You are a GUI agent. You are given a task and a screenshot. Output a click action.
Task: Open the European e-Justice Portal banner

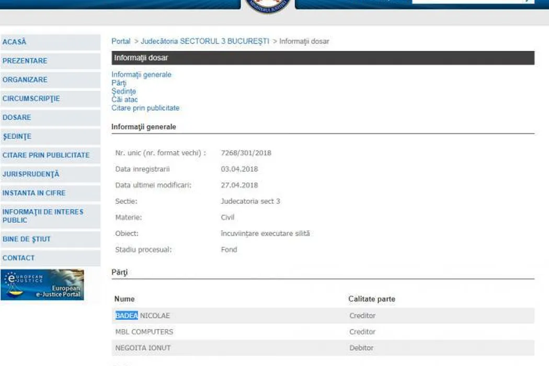42,285
